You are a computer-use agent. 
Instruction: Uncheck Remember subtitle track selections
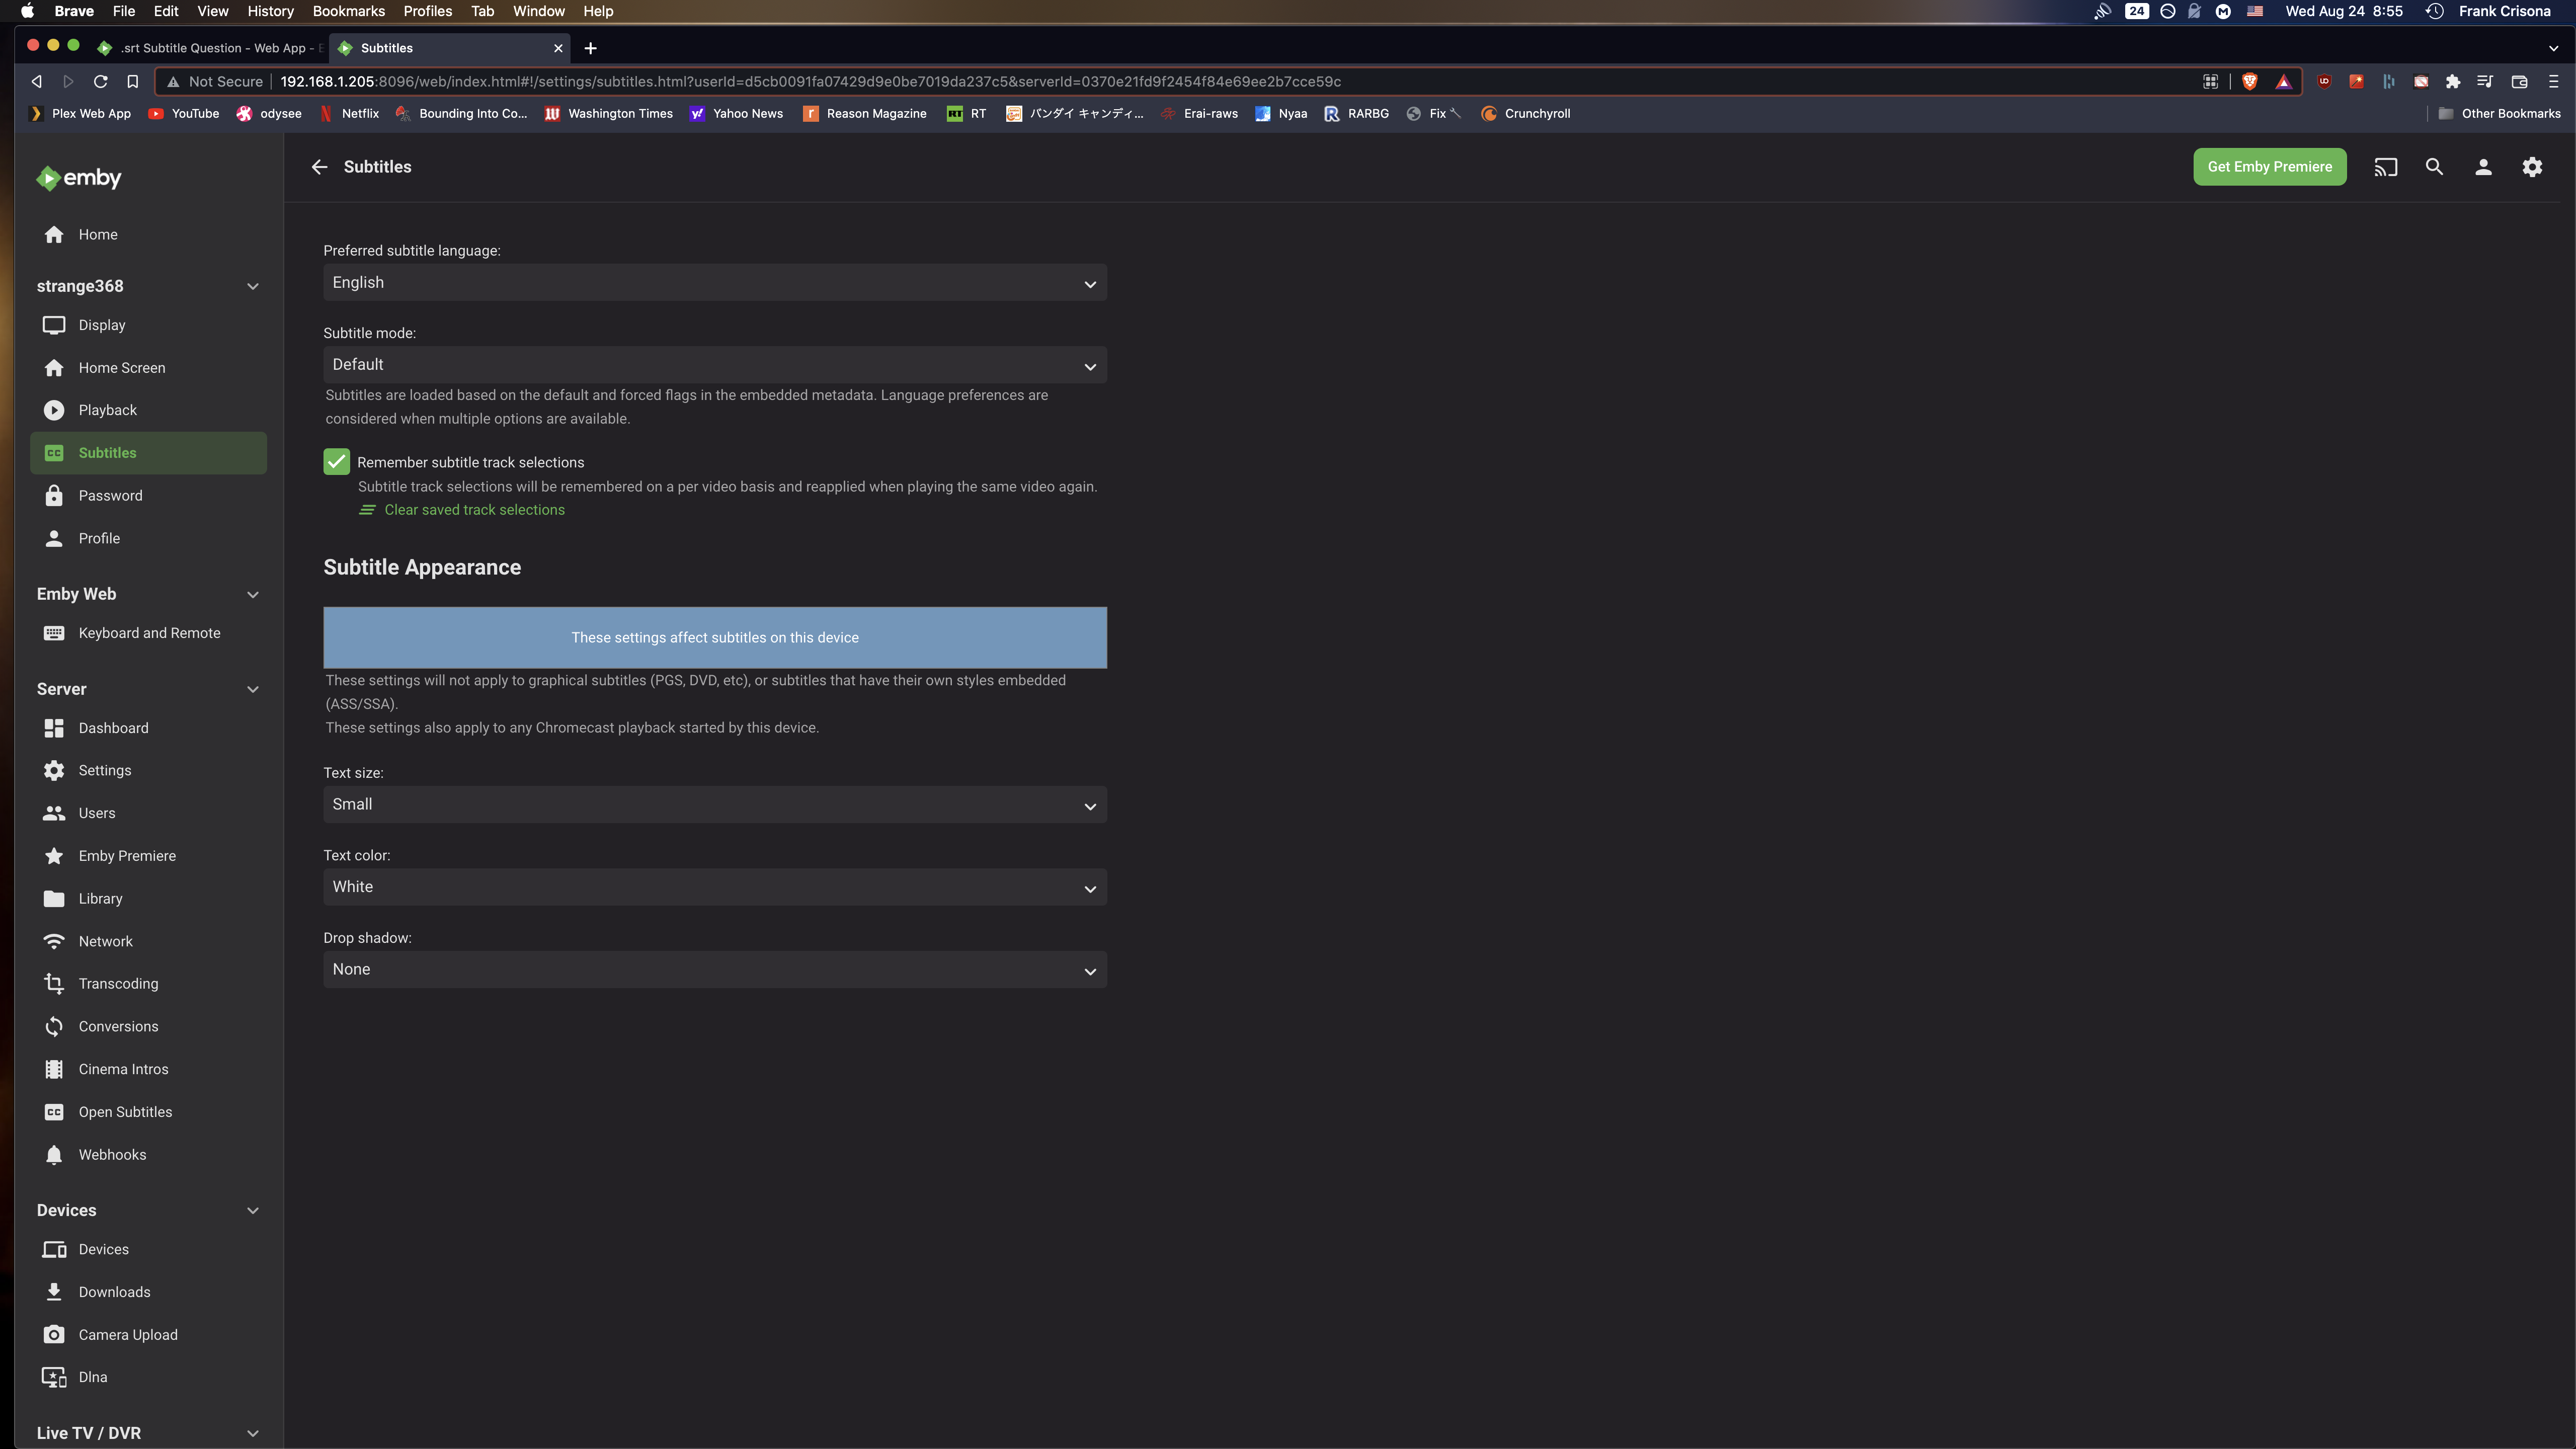pyautogui.click(x=336, y=461)
